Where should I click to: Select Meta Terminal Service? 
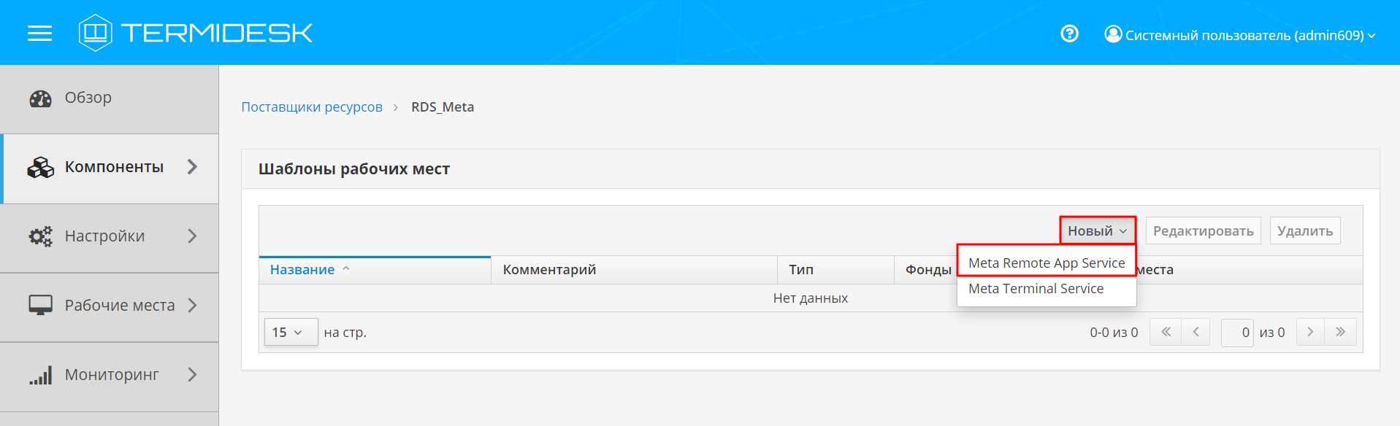[1047, 289]
